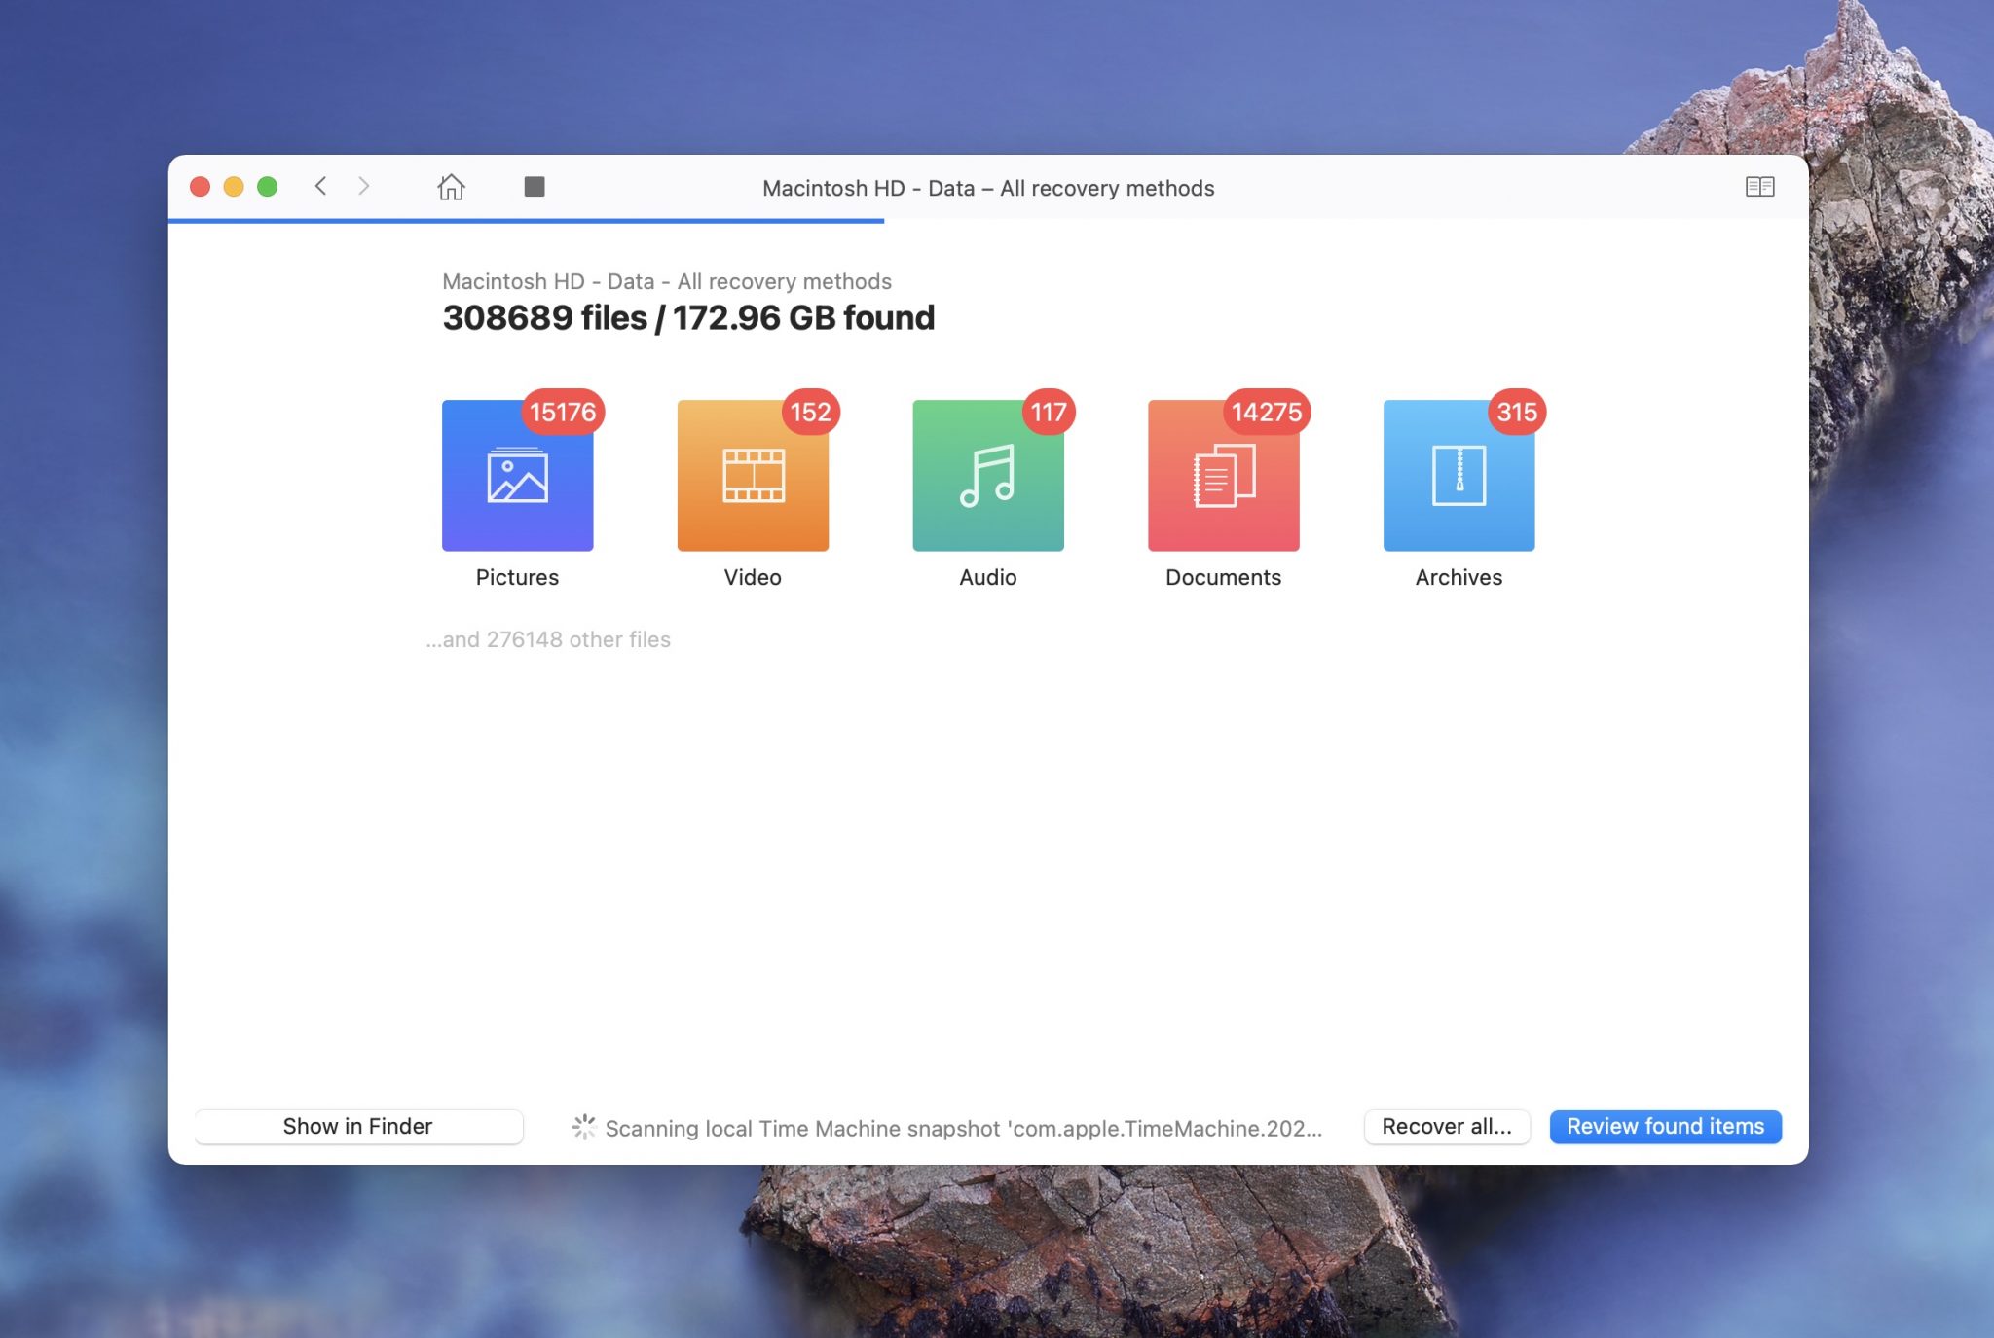This screenshot has width=1994, height=1338.
Task: Open the Audio category tile
Action: click(987, 476)
